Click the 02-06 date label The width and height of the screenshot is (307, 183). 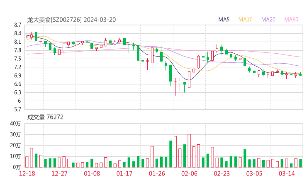pyautogui.click(x=189, y=173)
